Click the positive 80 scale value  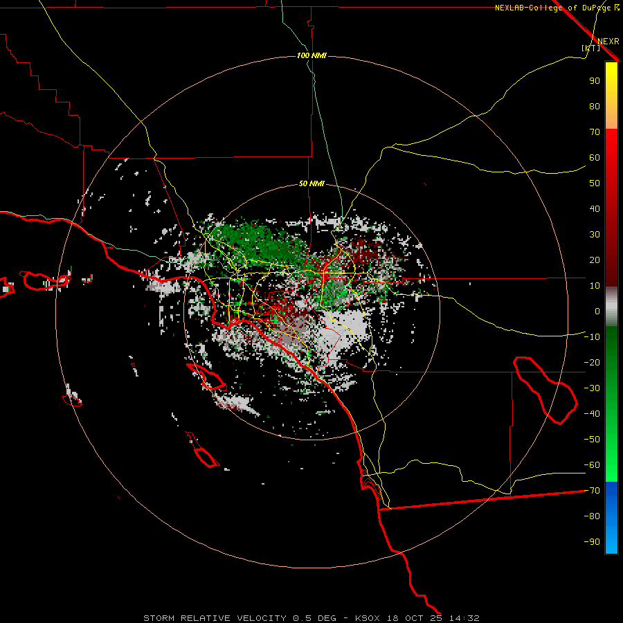click(x=595, y=106)
